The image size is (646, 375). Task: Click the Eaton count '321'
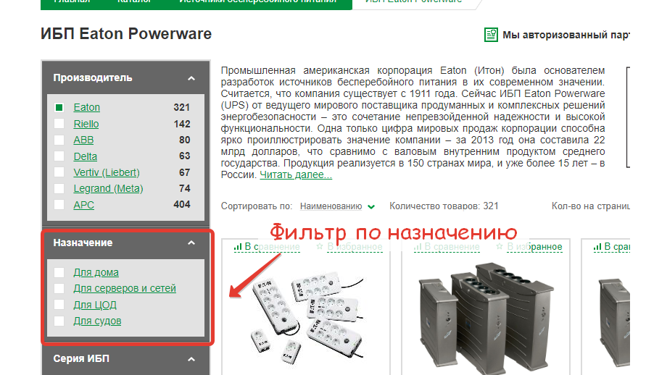(182, 107)
